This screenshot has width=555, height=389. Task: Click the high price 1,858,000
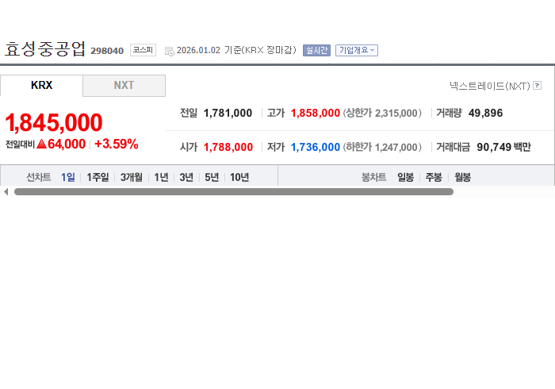coord(315,113)
